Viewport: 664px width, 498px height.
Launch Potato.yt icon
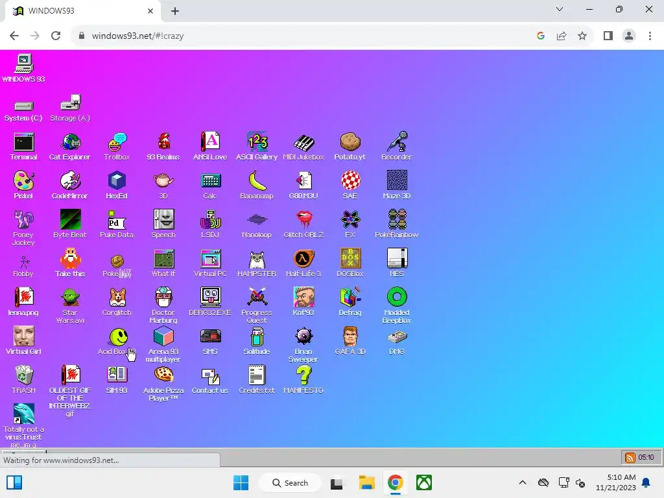350,147
